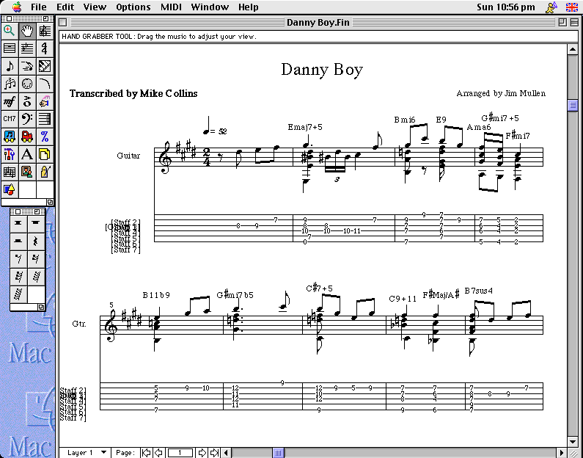Select the Staff tool with clef icon

click(x=45, y=31)
